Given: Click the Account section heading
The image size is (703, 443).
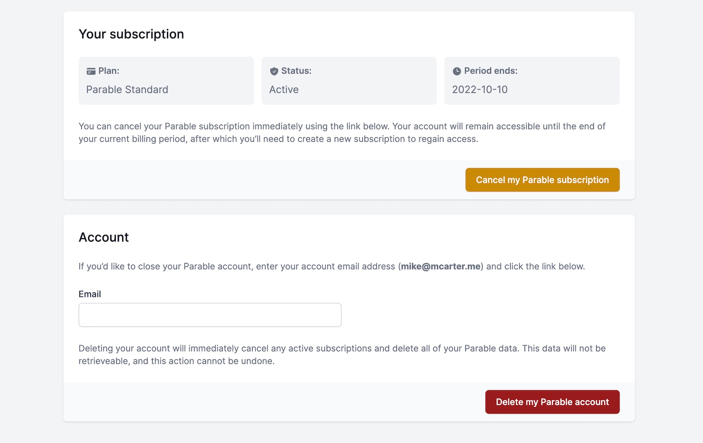Looking at the screenshot, I should [x=104, y=237].
